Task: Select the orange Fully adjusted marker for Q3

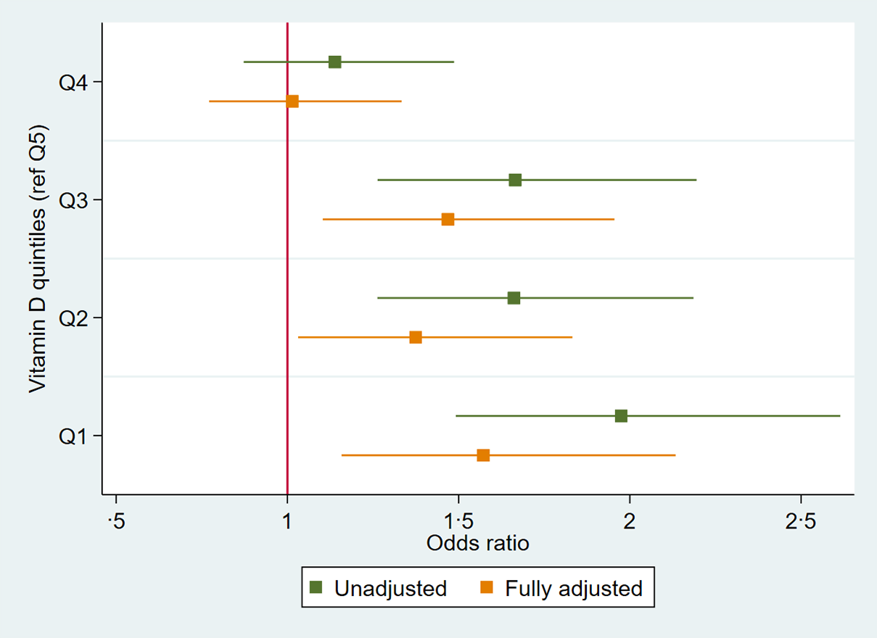Action: point(448,219)
